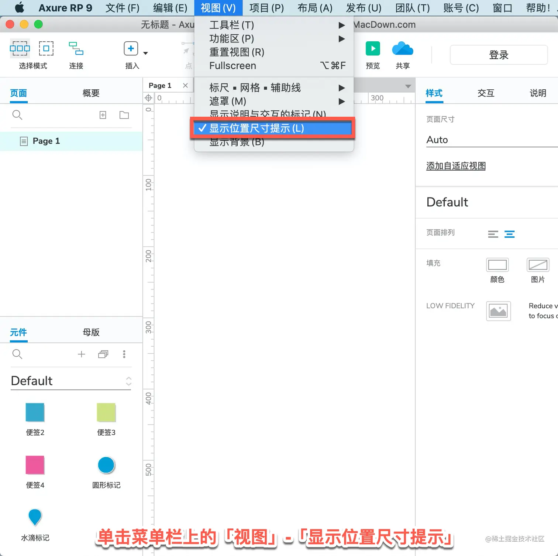This screenshot has width=558, height=556.
Task: Search widgets with magnifier icon
Action: (x=17, y=354)
